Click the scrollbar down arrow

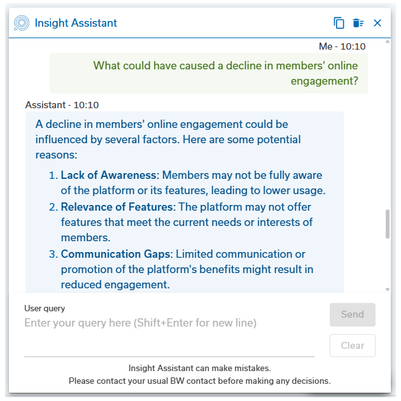388,289
